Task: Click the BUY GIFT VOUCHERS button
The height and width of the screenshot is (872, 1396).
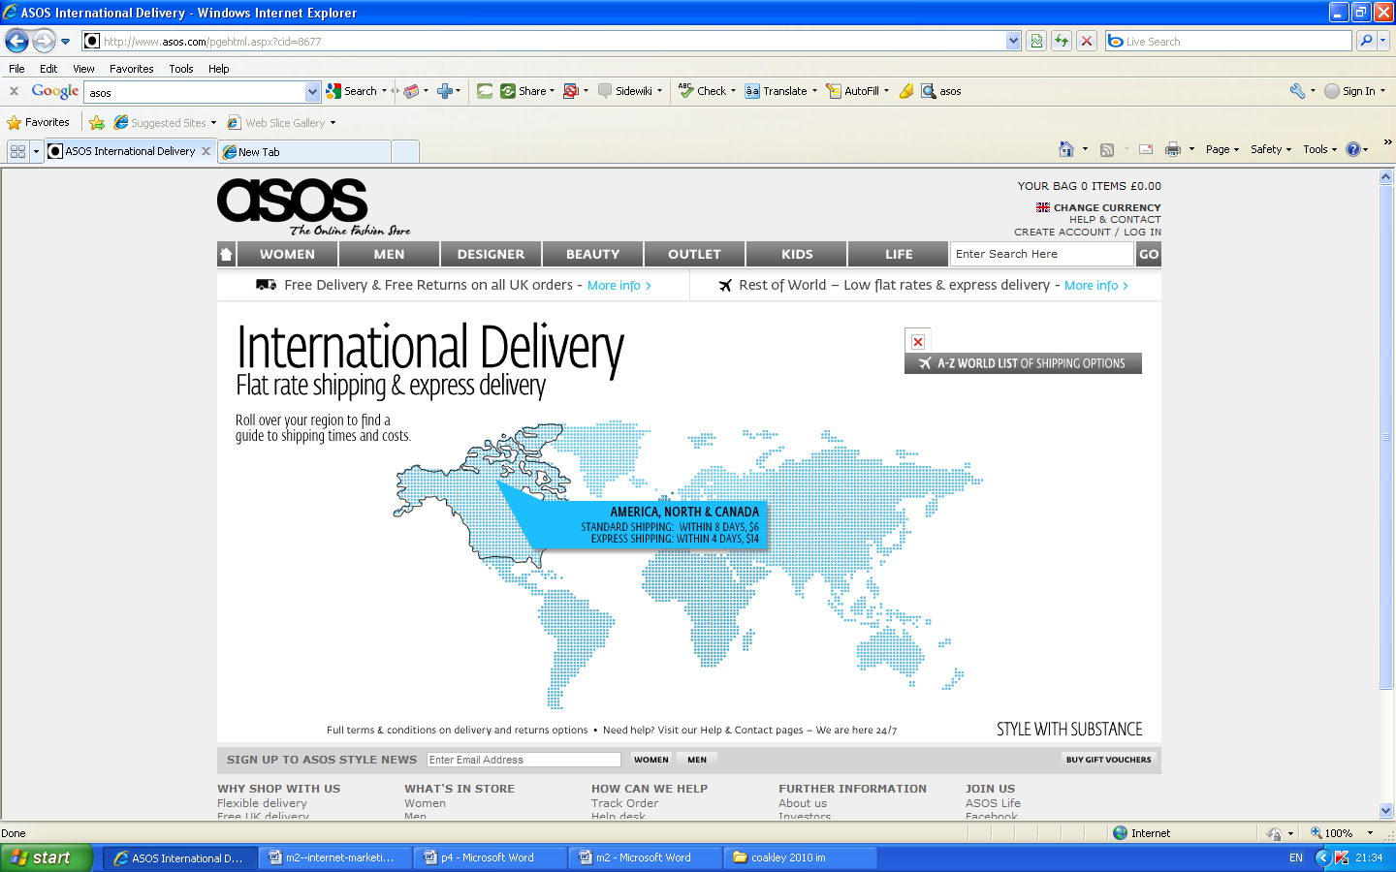Action: [x=1108, y=760]
